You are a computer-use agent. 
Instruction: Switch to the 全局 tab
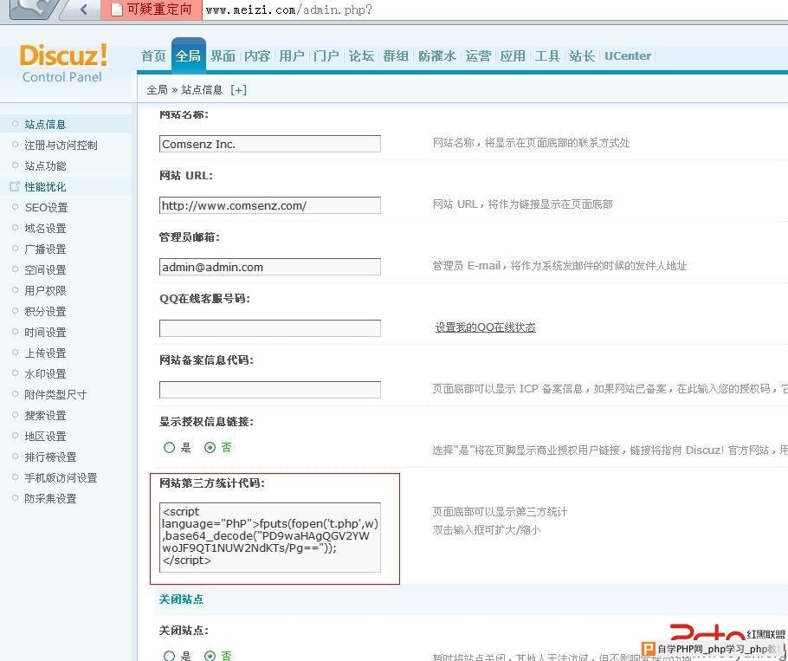tap(189, 55)
